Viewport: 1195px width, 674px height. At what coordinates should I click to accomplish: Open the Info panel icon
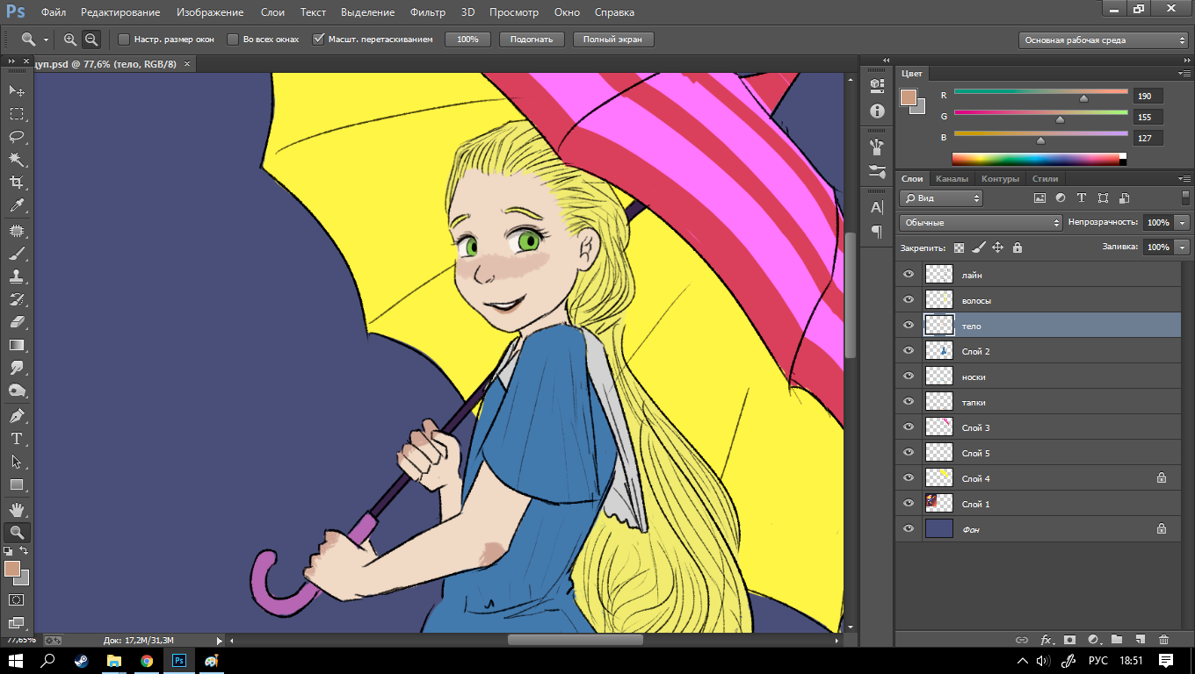pos(877,111)
